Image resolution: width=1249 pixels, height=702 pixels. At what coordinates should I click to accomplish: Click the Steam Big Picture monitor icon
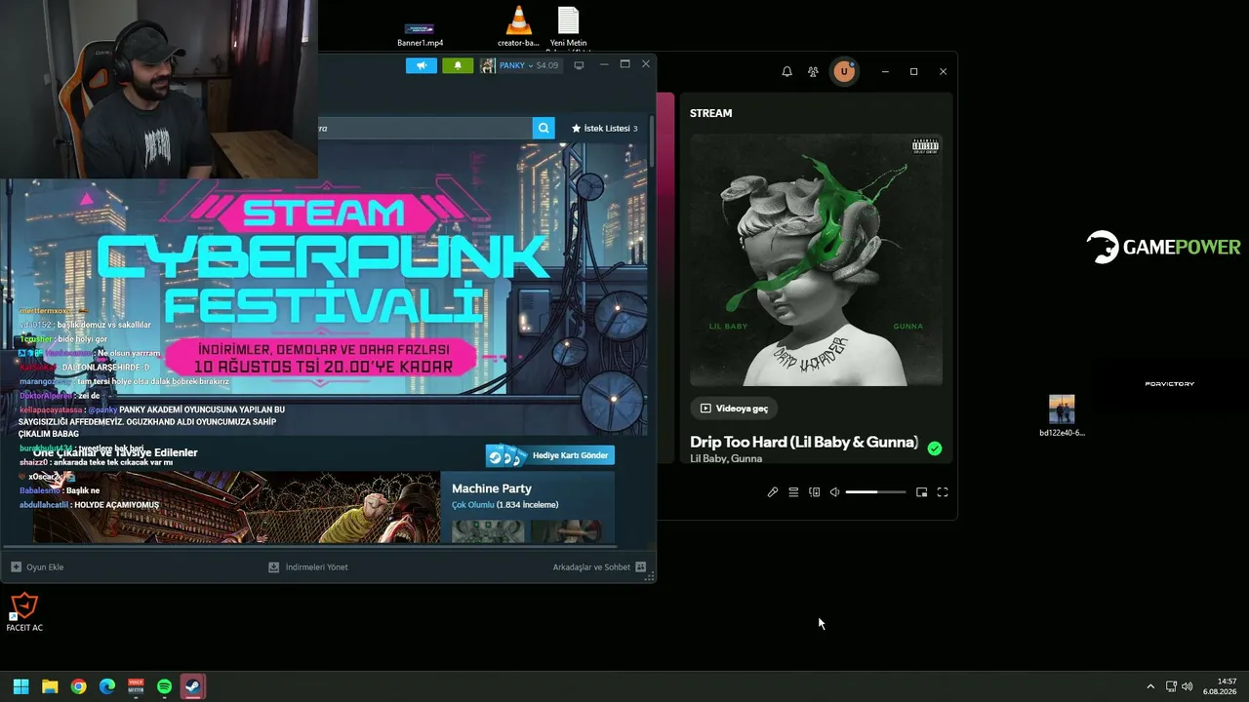[x=579, y=65]
